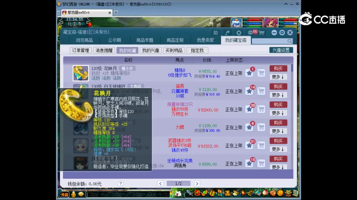Click favorite star with badge 14
This screenshot has width=357, height=200.
click(x=249, y=91)
